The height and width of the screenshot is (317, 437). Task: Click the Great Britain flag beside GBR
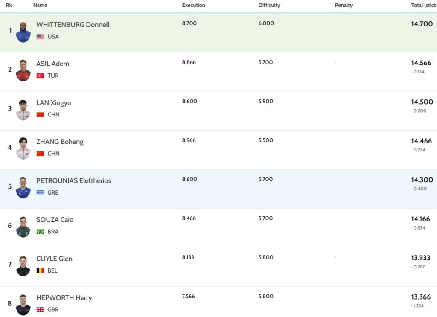point(41,310)
